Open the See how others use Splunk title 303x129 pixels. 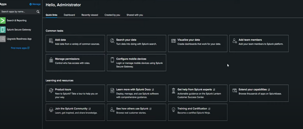pyautogui.click(x=132, y=109)
